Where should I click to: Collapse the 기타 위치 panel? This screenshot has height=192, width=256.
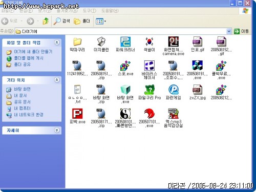point(57,80)
